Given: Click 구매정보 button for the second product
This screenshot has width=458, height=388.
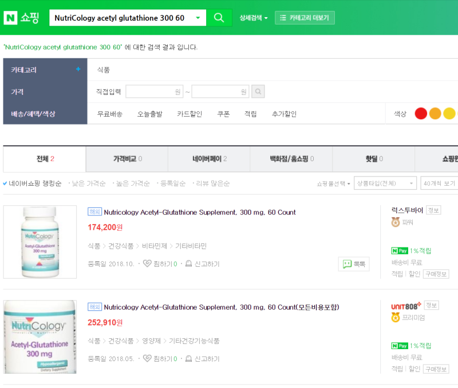Looking at the screenshot, I should coord(436,369).
